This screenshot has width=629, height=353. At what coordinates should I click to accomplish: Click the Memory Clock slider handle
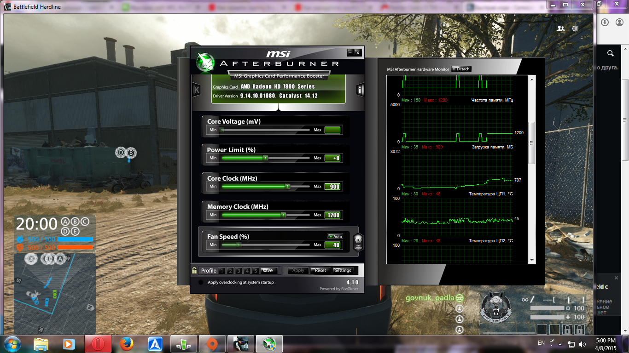click(x=283, y=215)
